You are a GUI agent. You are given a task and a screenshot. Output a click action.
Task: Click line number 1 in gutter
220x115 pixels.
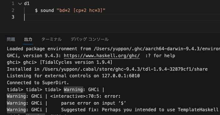tap(13, 3)
